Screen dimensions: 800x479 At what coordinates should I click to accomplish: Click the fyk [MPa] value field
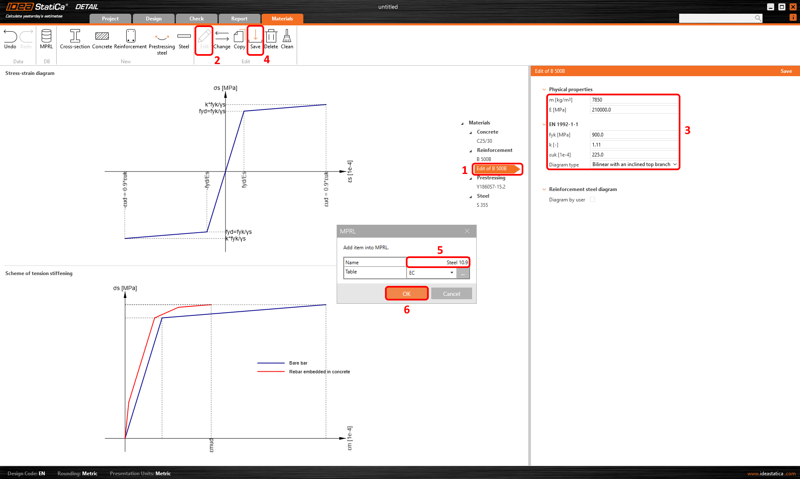[633, 135]
